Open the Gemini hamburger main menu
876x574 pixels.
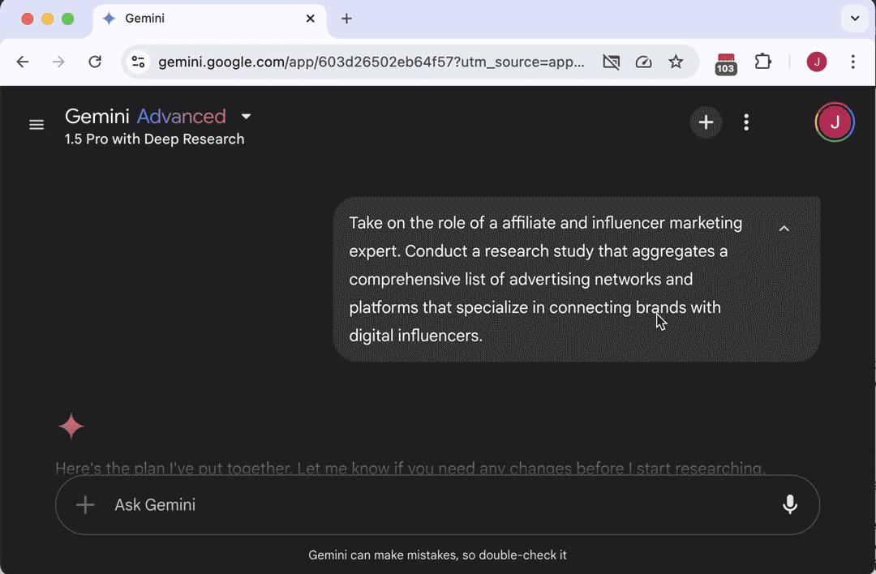pyautogui.click(x=36, y=125)
